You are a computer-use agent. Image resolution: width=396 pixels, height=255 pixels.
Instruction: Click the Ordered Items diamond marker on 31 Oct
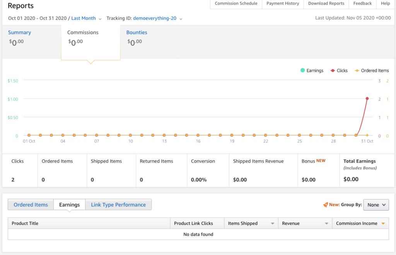(x=367, y=135)
